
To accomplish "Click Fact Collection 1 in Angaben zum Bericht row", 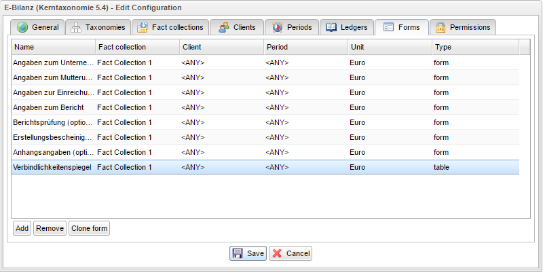I will coord(124,107).
